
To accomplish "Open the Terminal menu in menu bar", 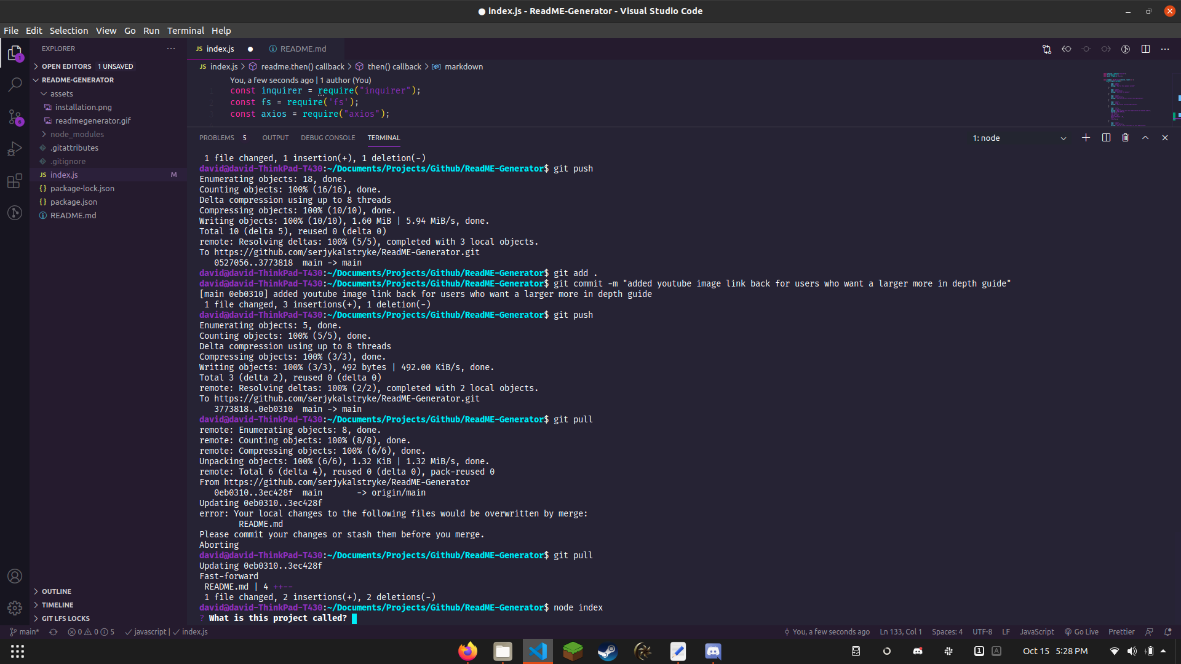I will tap(185, 31).
